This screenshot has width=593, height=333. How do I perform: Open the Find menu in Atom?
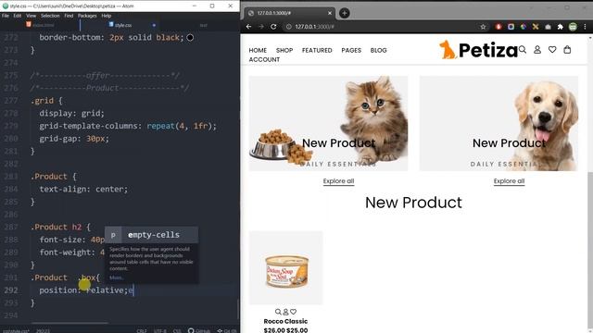pos(69,16)
